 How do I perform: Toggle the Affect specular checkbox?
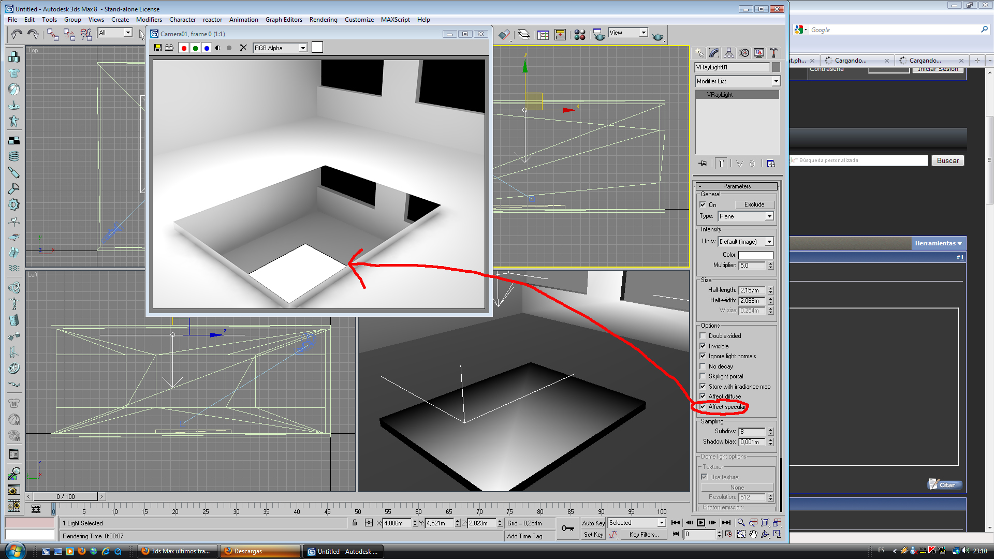703,407
